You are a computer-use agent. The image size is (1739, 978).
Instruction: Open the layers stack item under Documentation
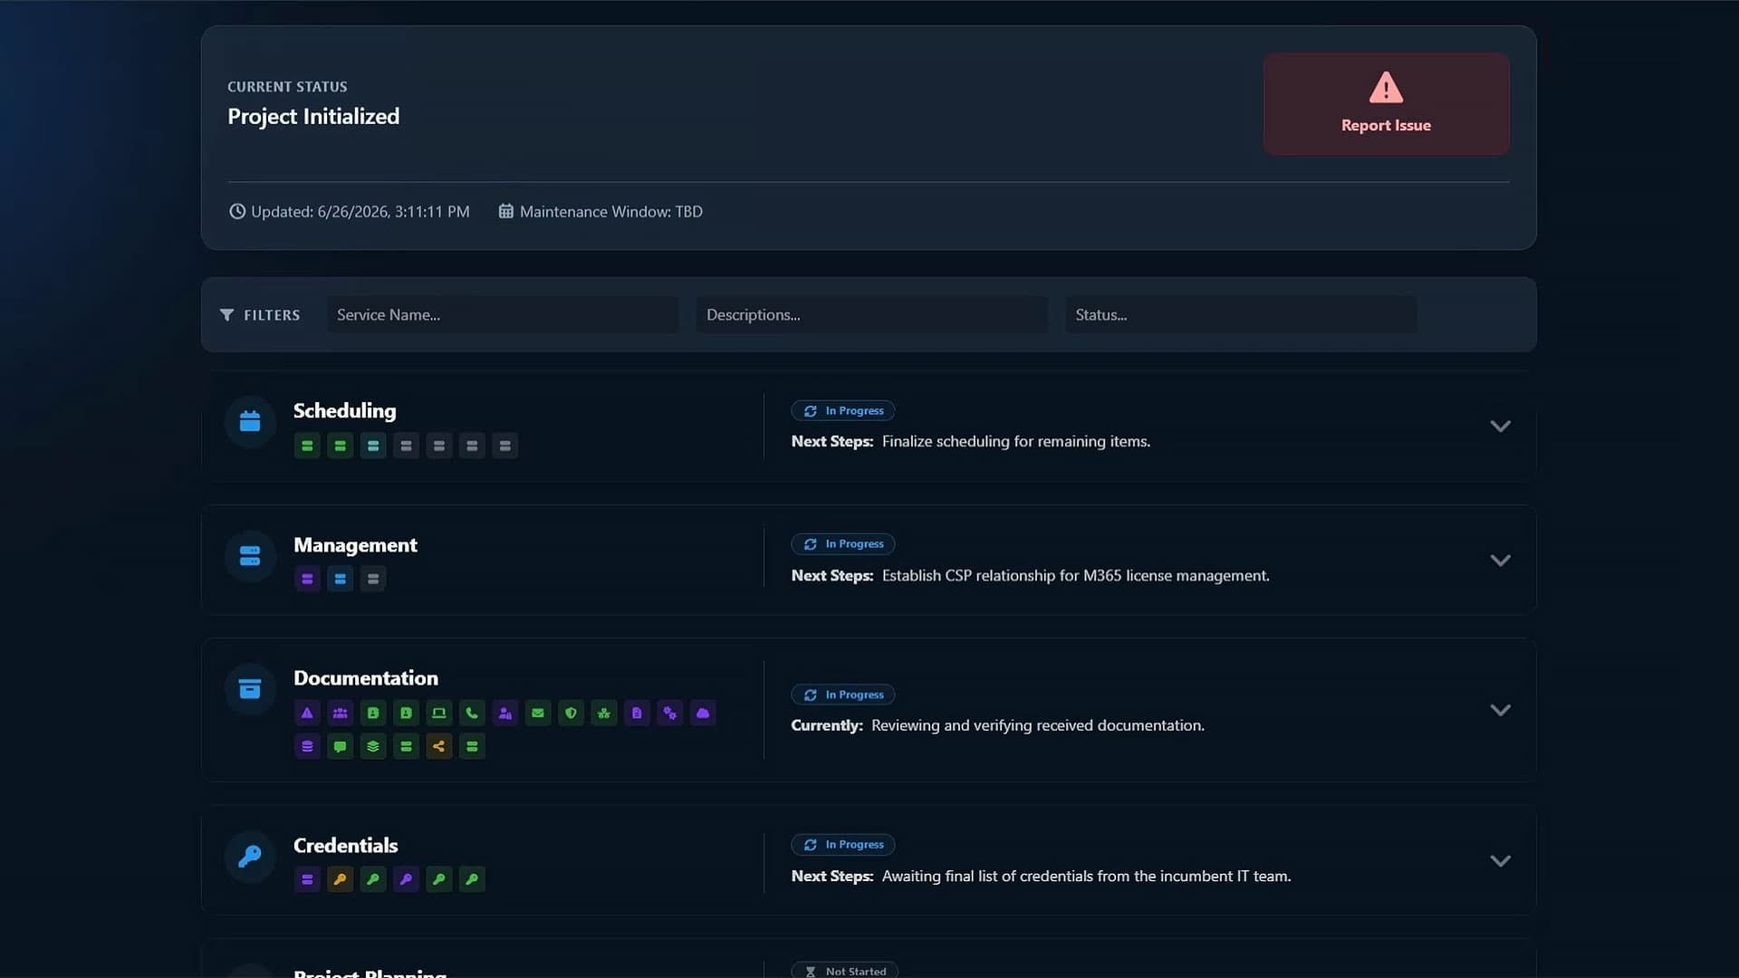tap(373, 747)
